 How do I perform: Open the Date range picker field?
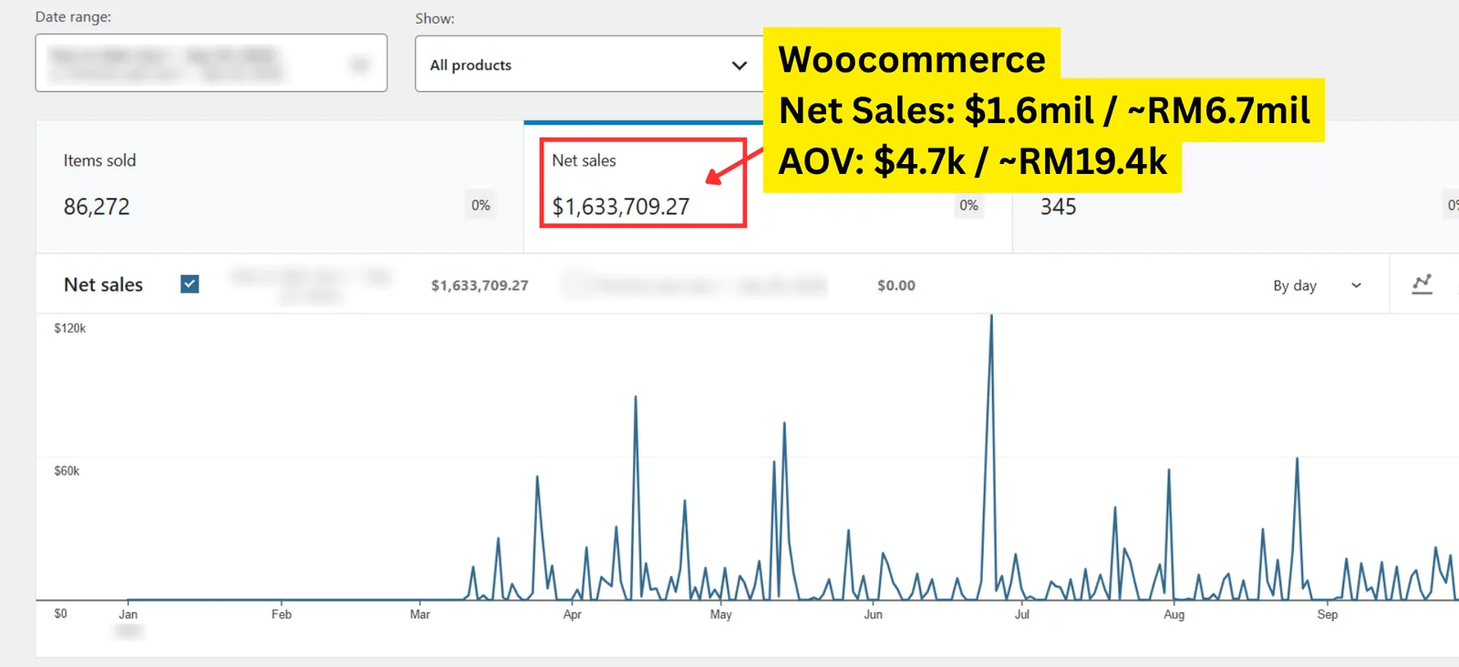[212, 63]
